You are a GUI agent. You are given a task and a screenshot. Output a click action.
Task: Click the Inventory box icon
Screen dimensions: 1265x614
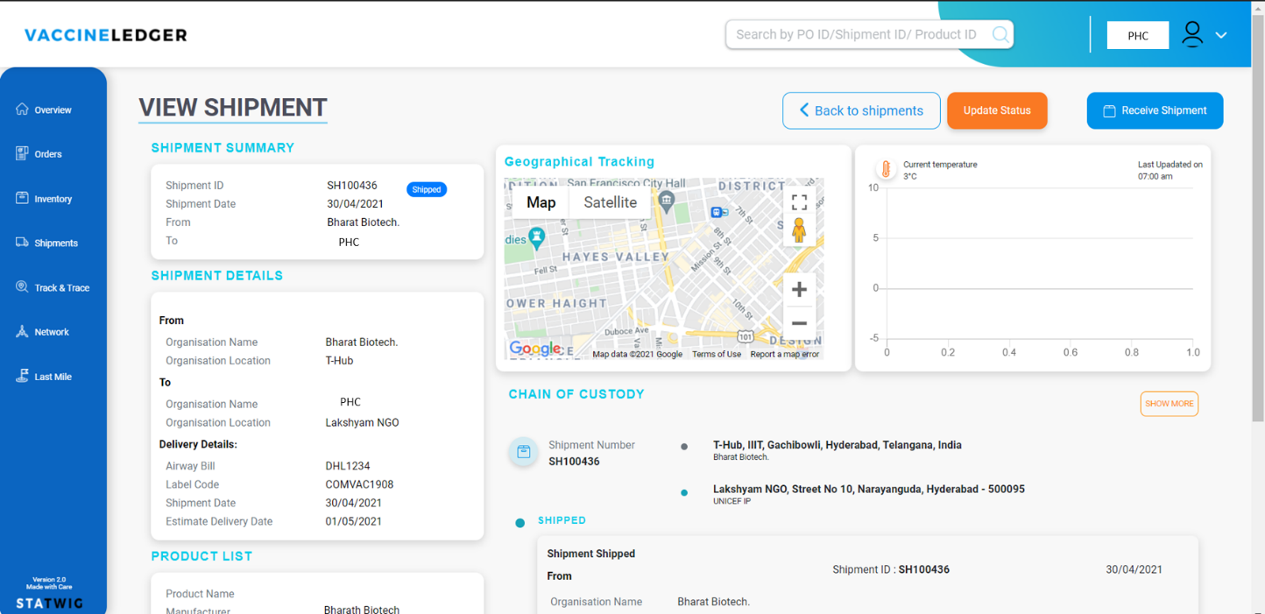[22, 198]
